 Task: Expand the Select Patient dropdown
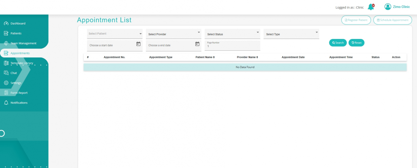coord(115,34)
